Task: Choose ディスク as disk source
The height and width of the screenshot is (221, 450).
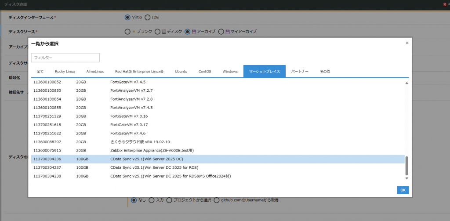Action: click(157, 32)
